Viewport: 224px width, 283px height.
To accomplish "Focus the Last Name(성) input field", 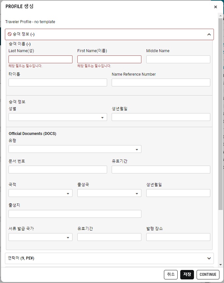I will [40, 59].
